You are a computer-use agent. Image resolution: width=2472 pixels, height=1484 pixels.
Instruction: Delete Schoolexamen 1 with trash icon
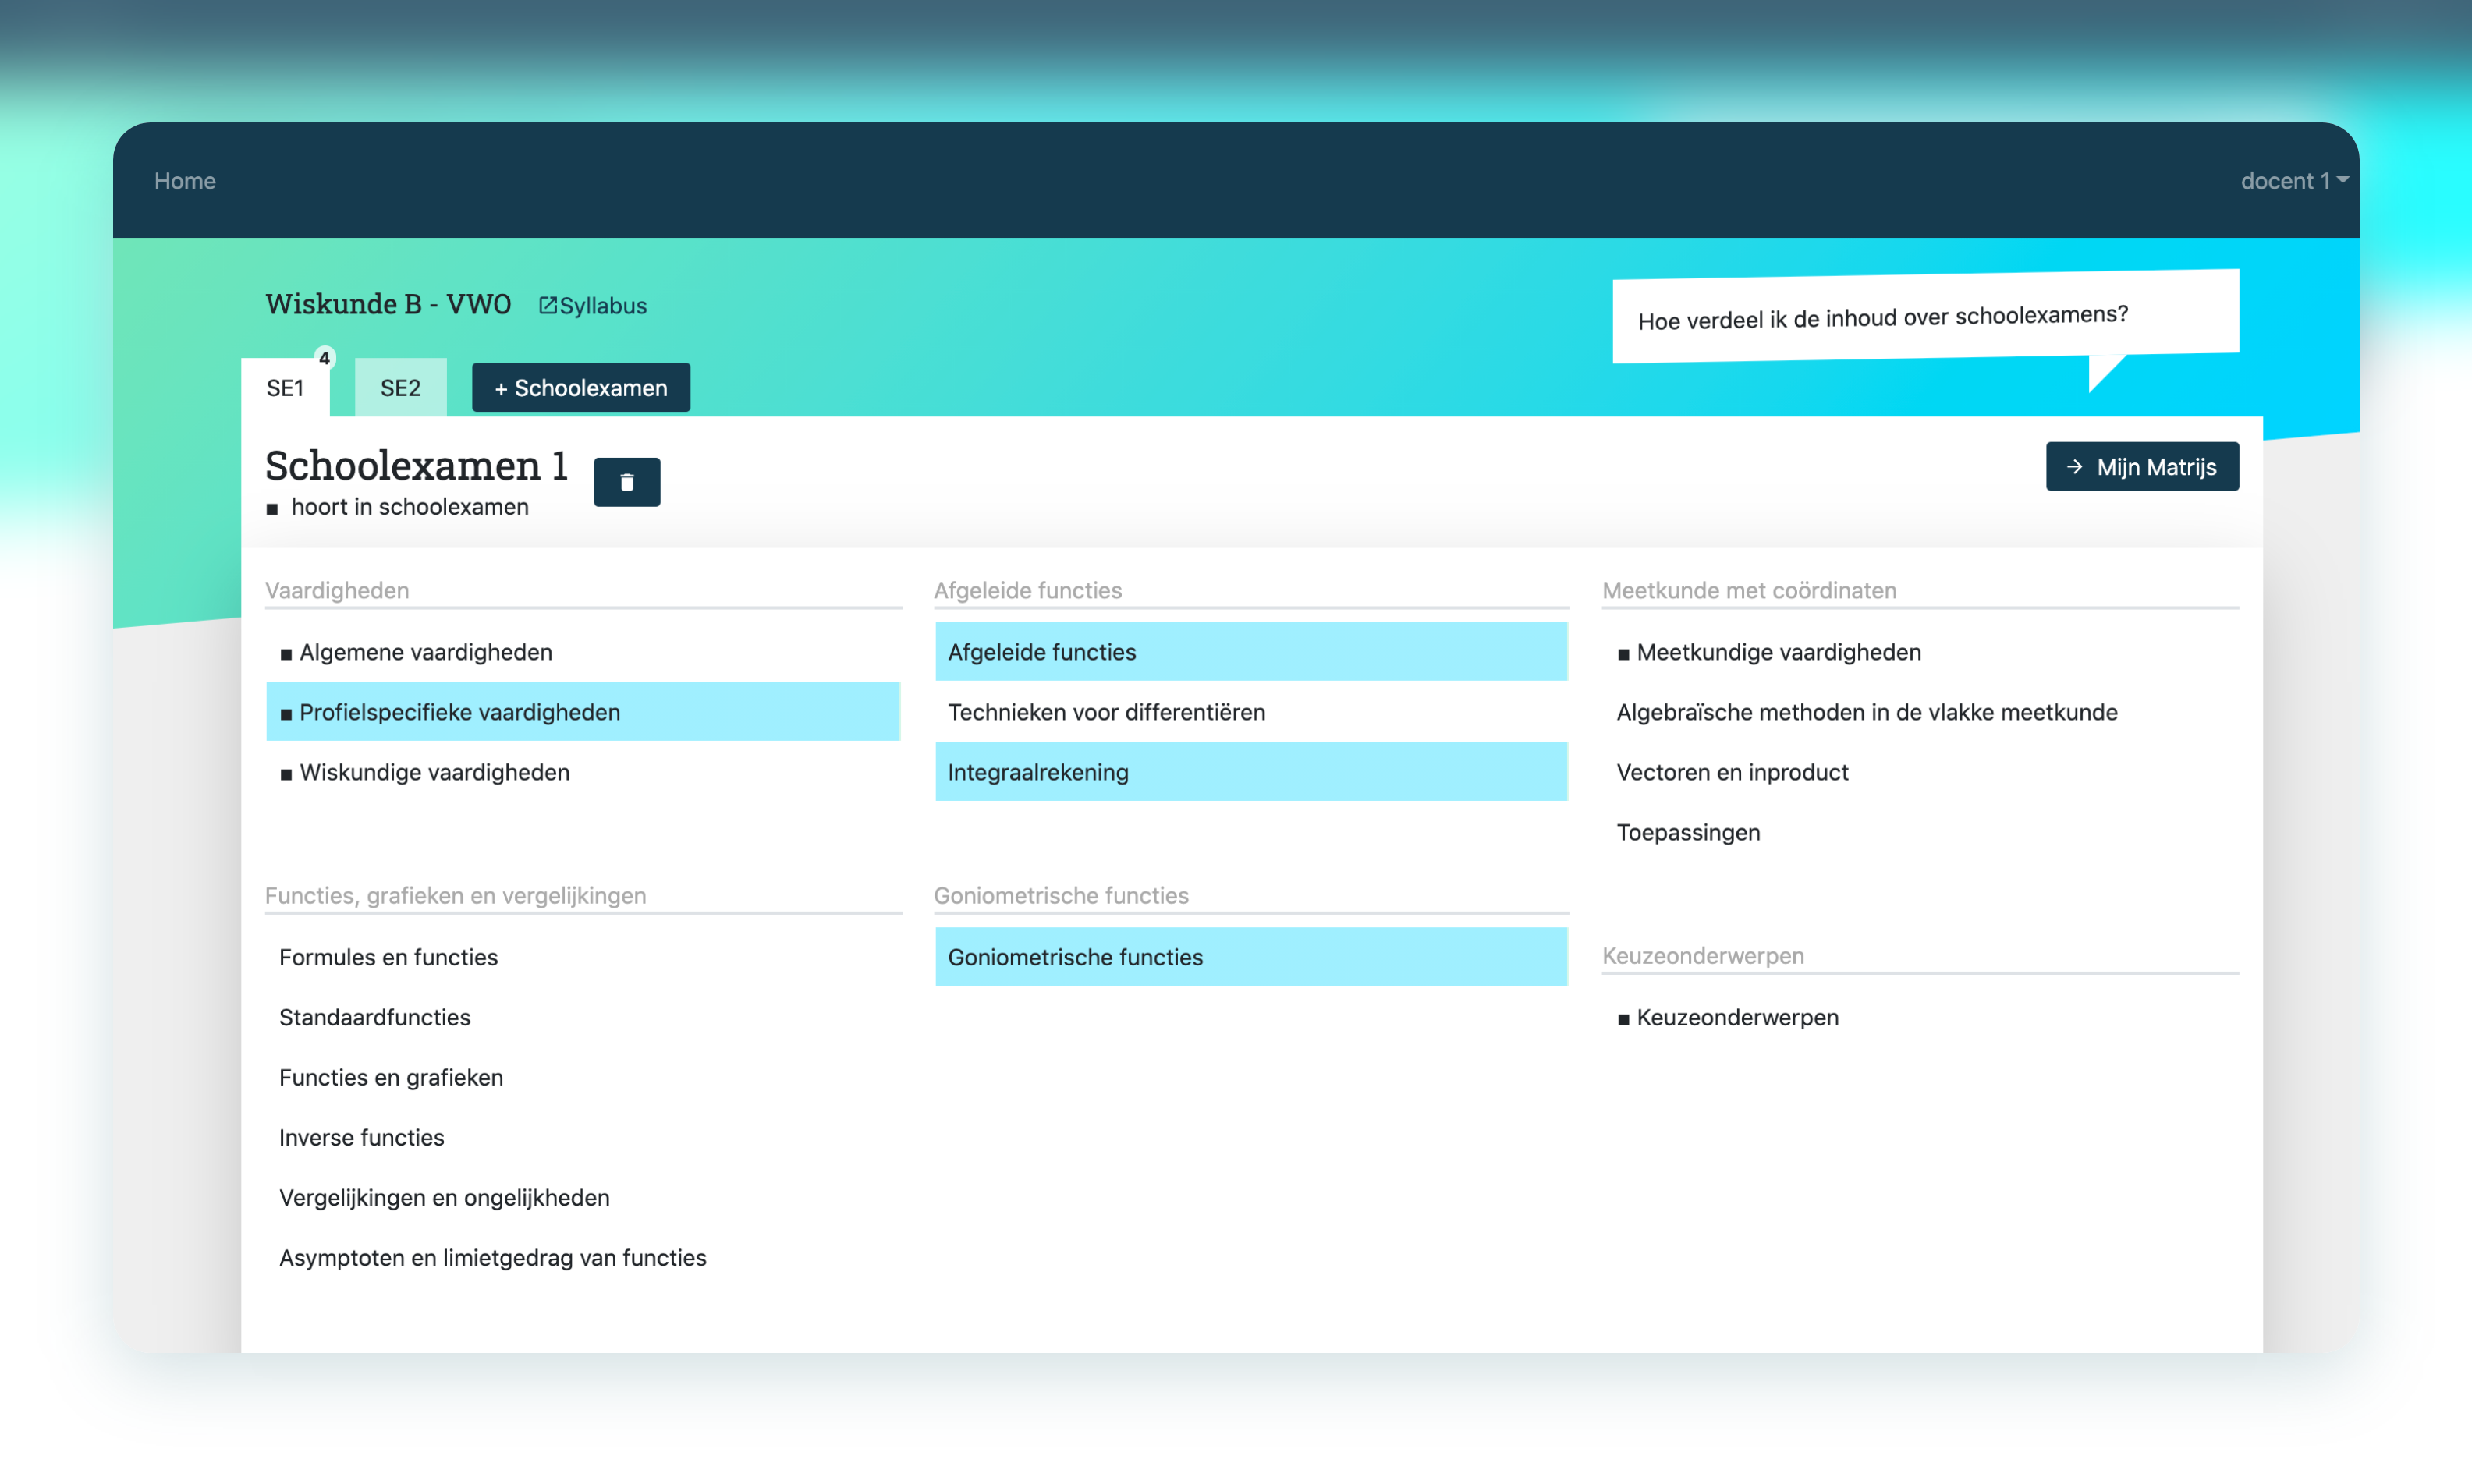(626, 482)
